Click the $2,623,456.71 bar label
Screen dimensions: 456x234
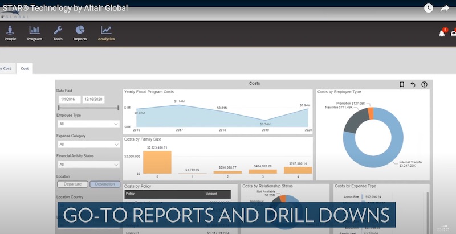157,147
